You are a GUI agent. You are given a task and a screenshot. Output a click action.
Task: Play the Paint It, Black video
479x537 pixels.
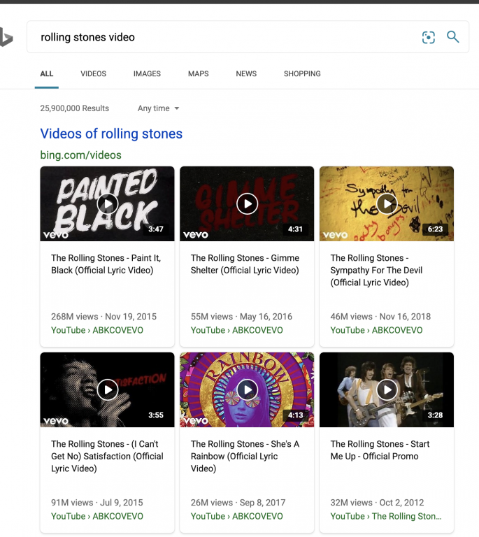pyautogui.click(x=108, y=203)
